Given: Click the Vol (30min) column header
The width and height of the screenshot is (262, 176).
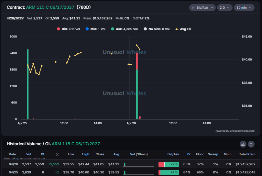Looking at the screenshot, I should [139, 154].
